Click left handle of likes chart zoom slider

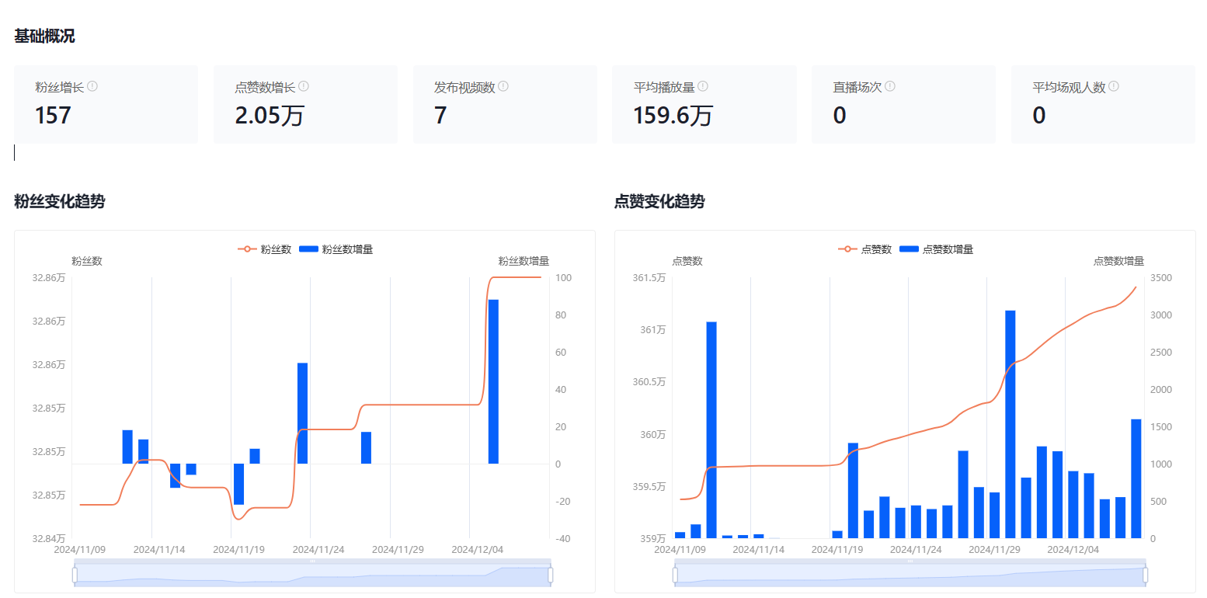tap(675, 575)
